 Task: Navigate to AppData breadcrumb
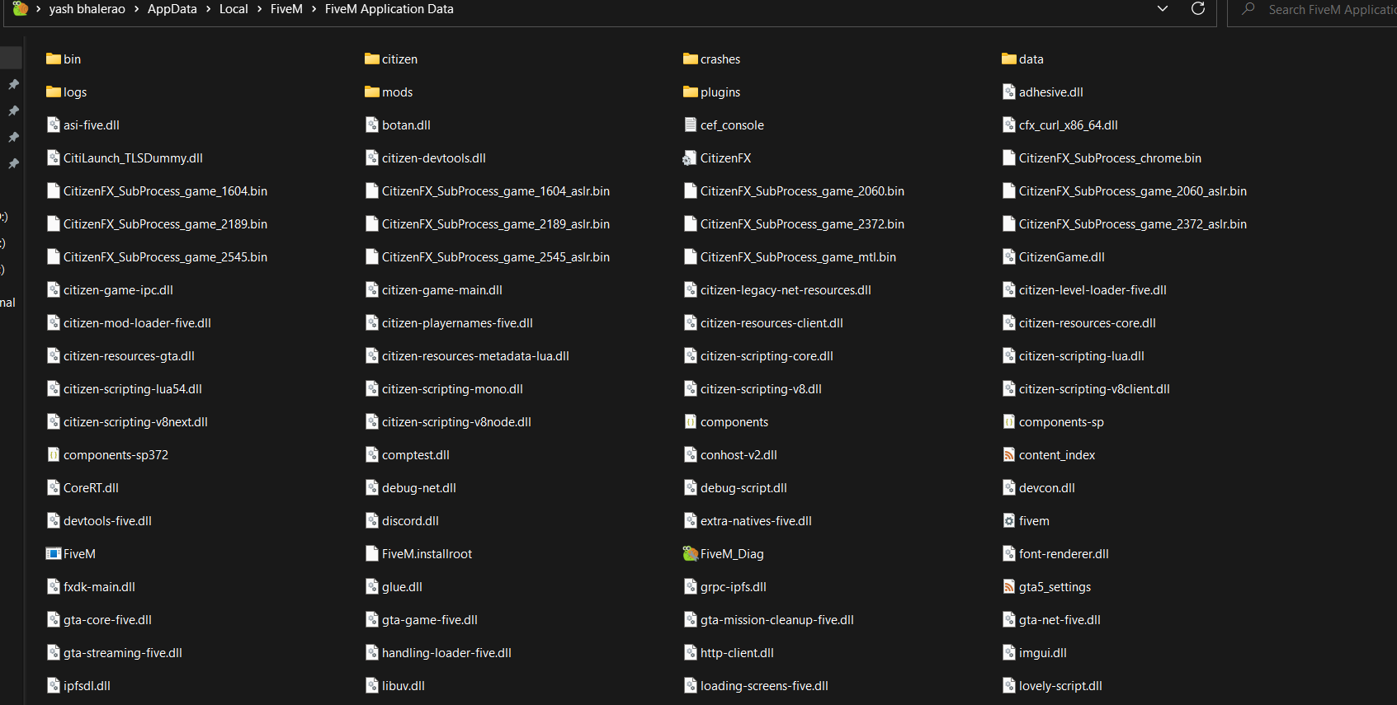[172, 9]
